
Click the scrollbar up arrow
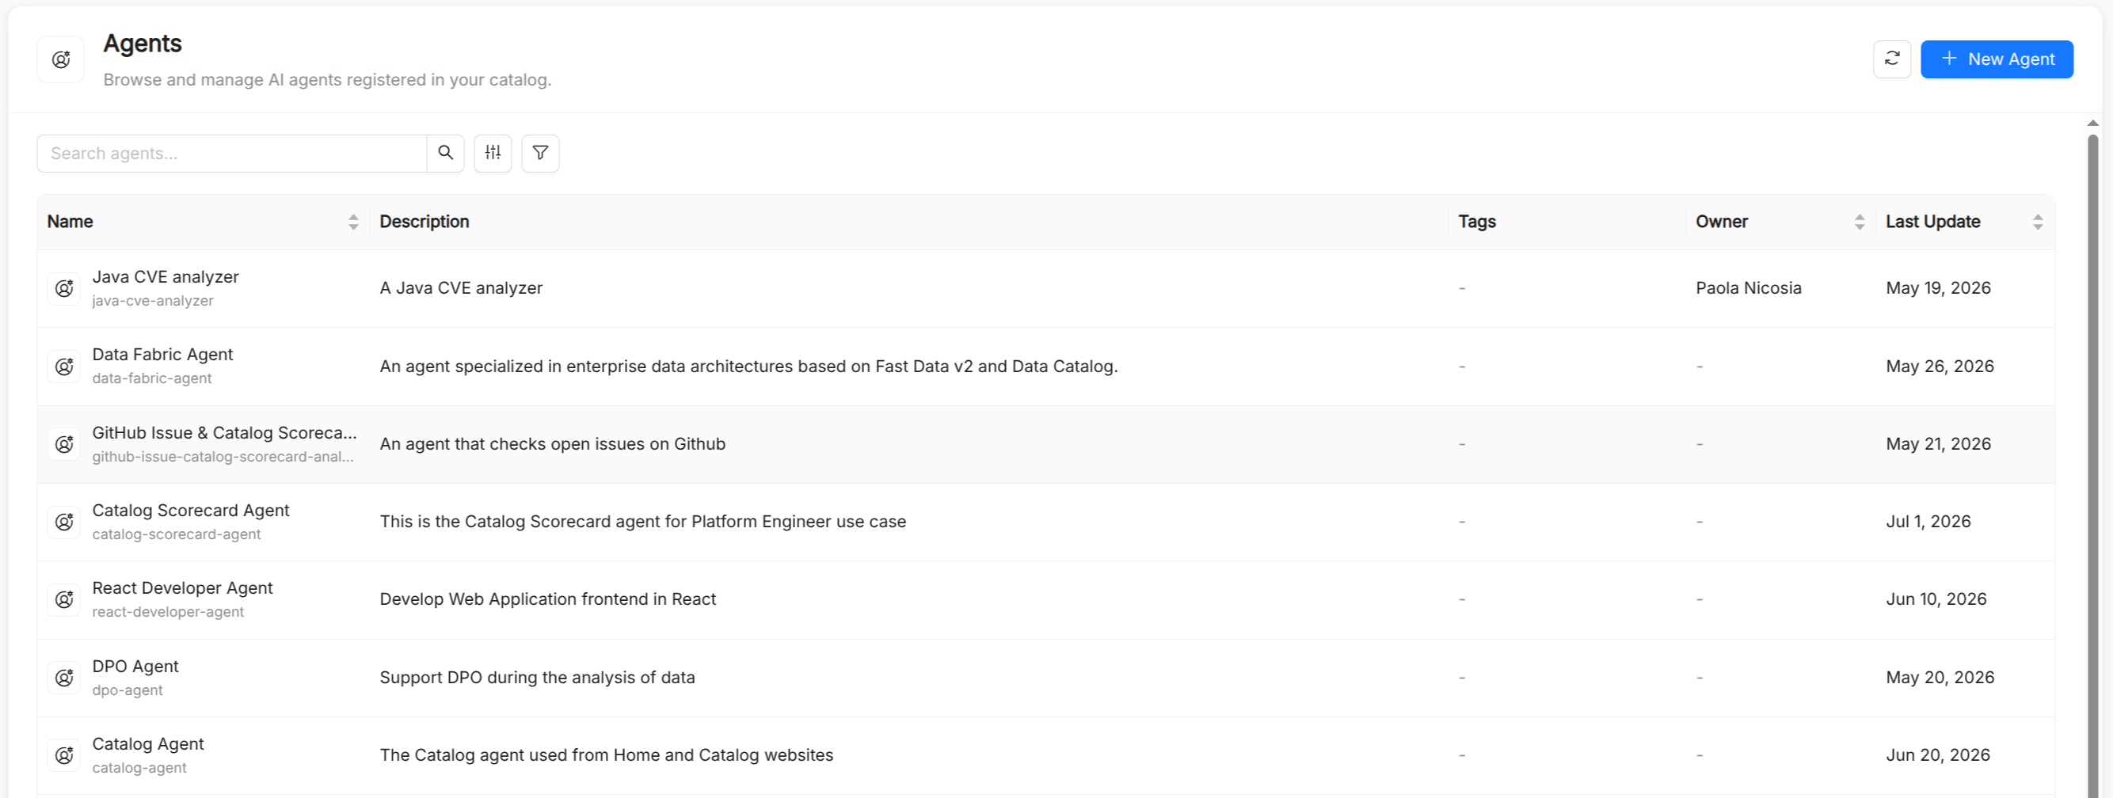[x=2092, y=123]
